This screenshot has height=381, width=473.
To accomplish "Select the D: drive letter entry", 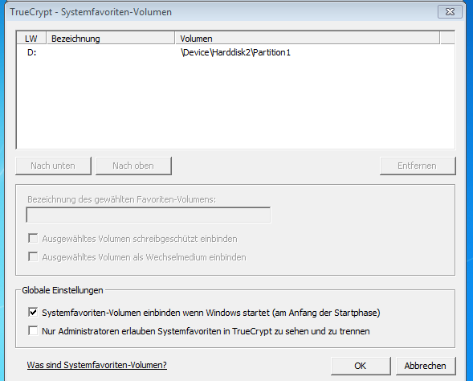I will 31,52.
